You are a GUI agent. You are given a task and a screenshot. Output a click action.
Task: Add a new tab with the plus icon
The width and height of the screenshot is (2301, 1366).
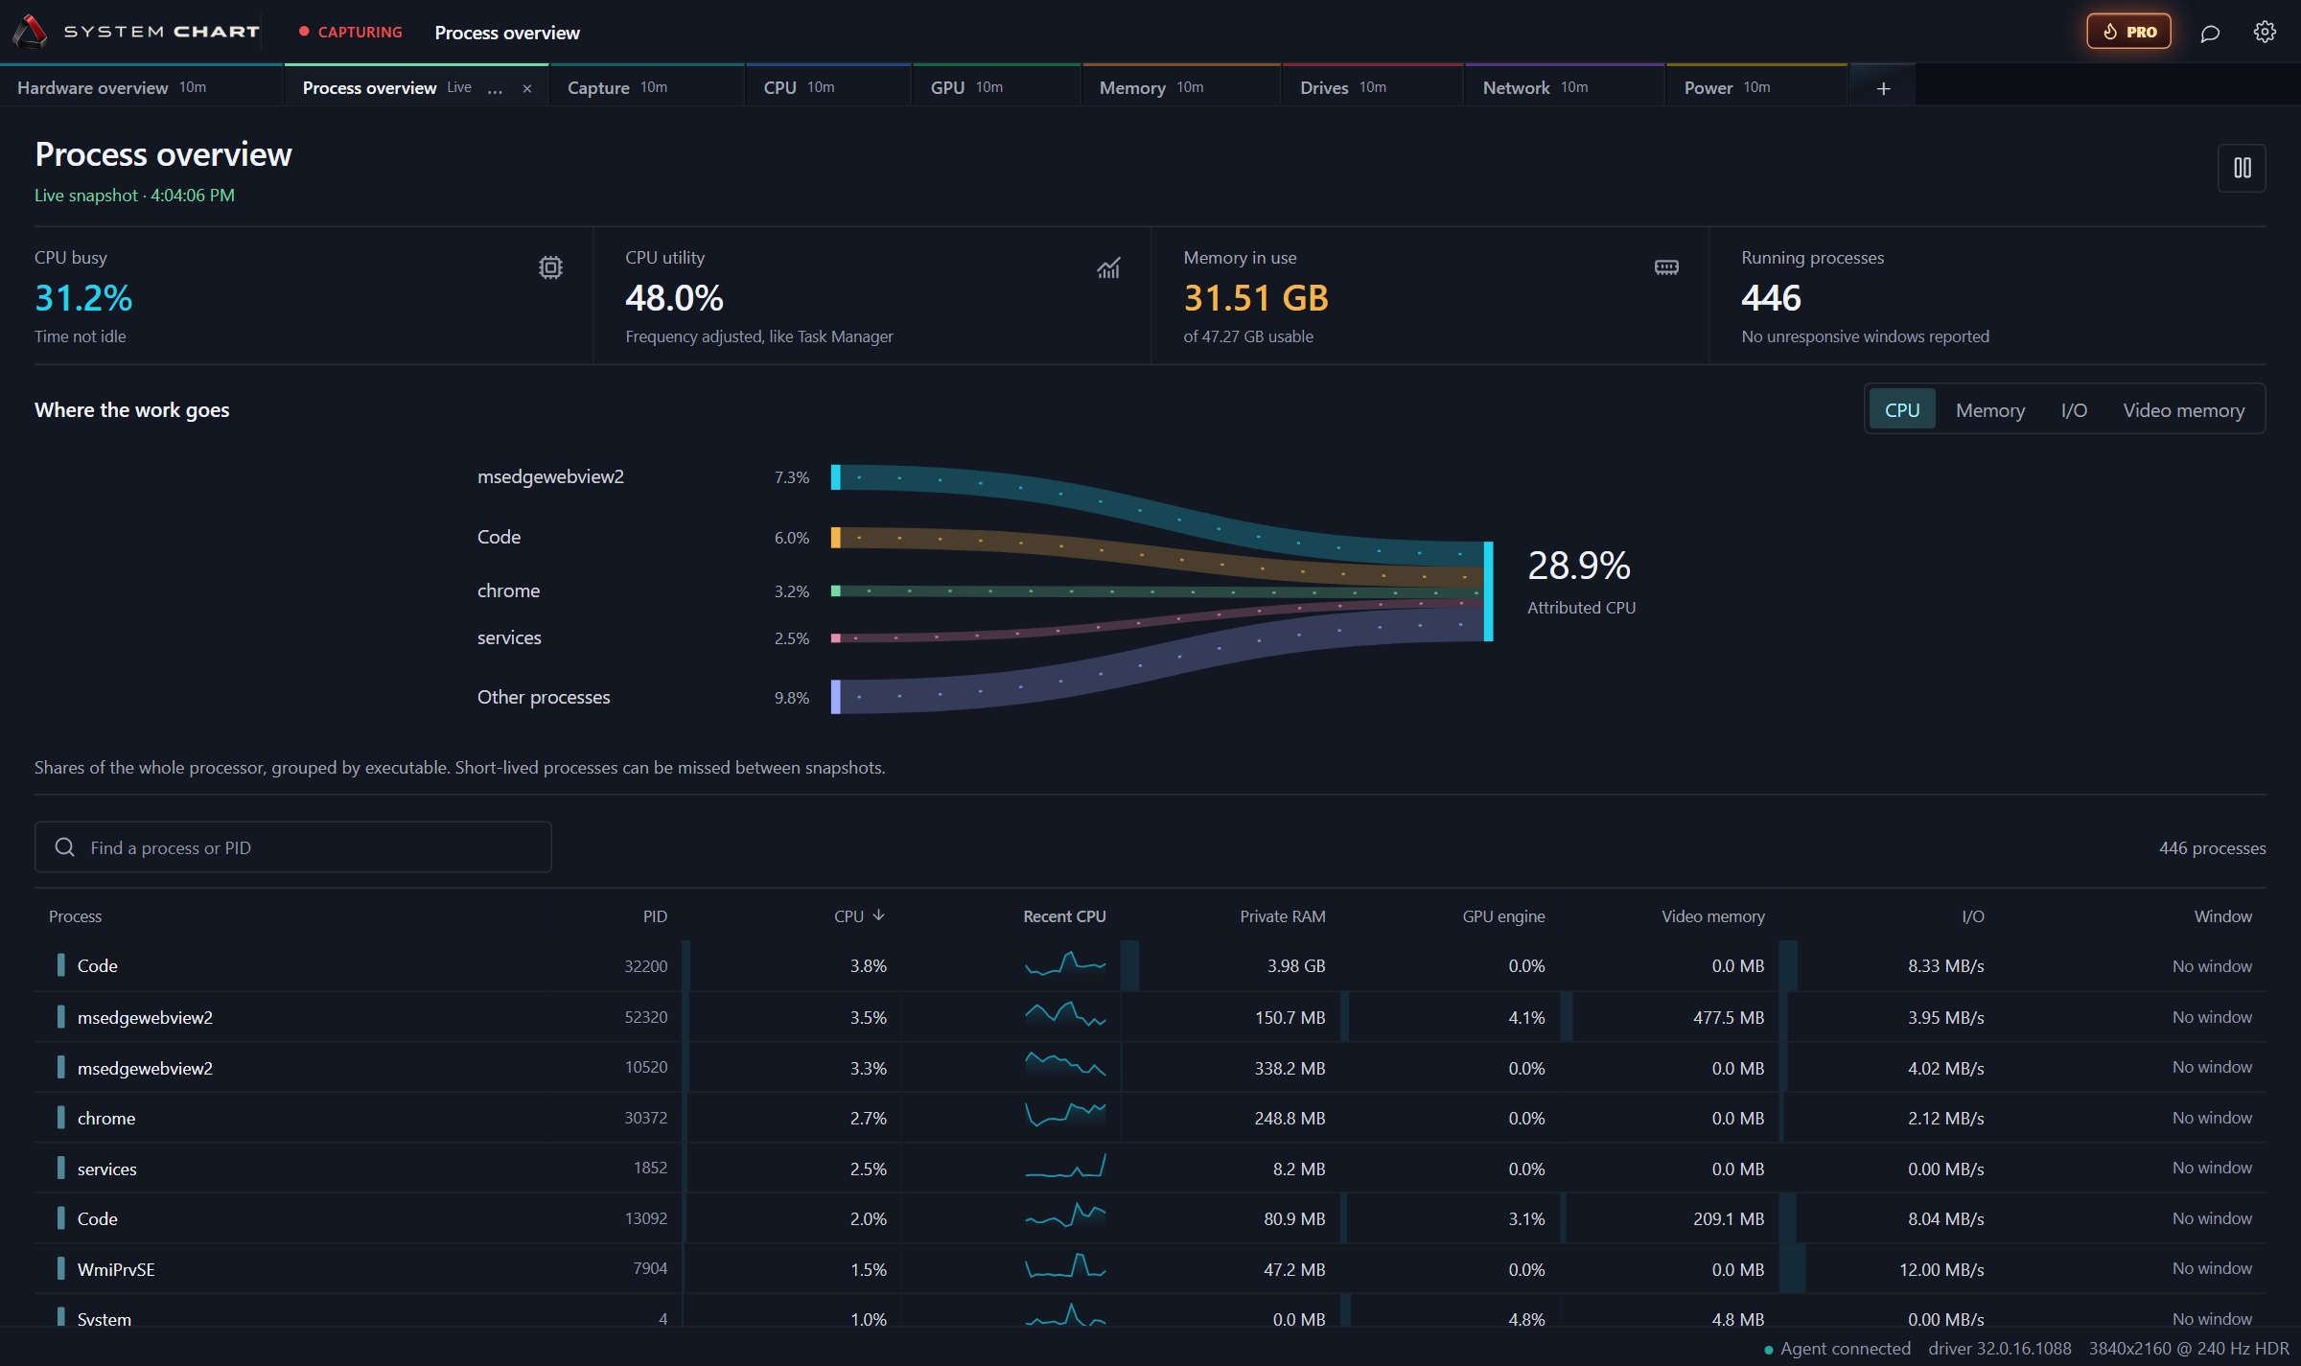tap(1883, 87)
